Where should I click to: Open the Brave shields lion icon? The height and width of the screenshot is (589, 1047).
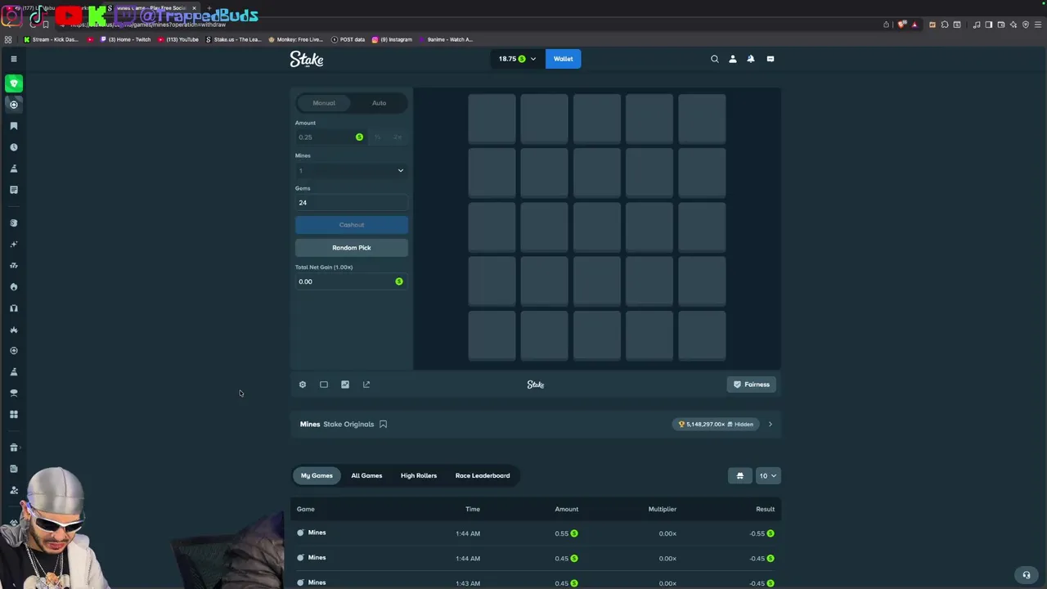coord(902,25)
